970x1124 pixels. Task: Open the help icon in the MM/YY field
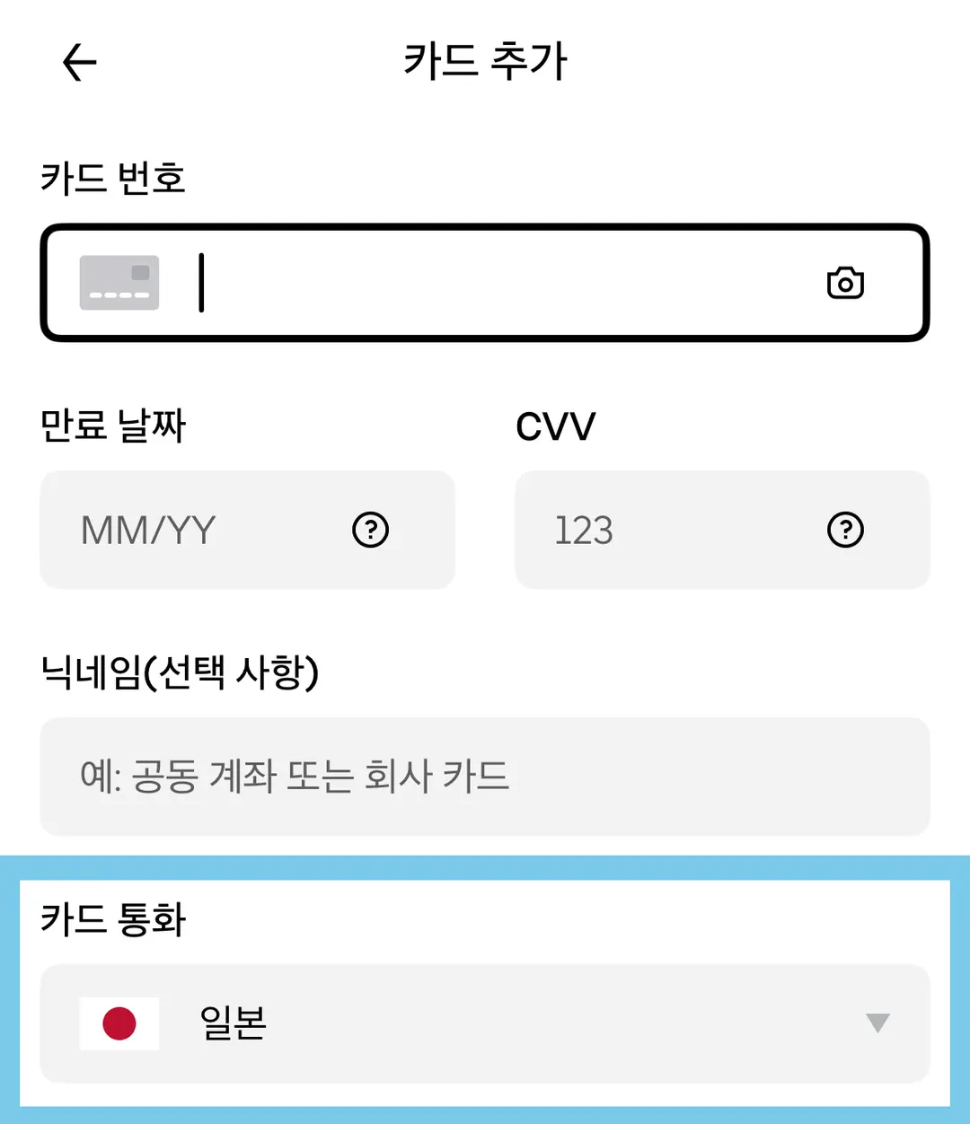pos(370,530)
